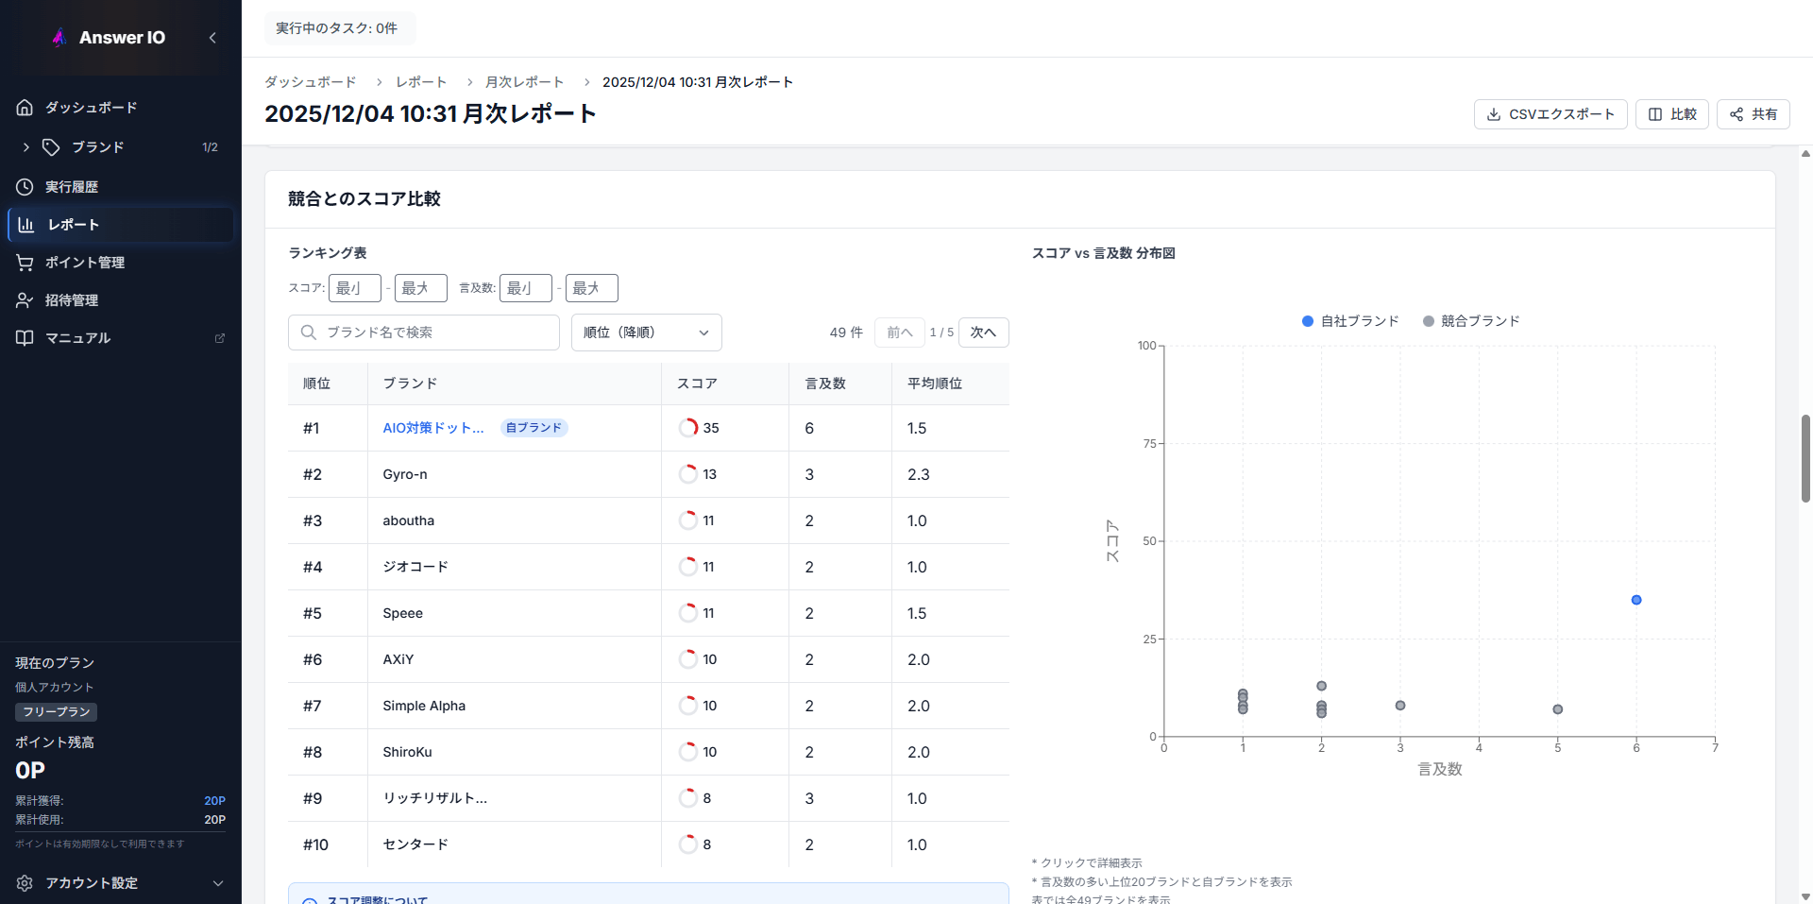The image size is (1813, 904).
Task: Click the CSVエクスポート button
Action: pyautogui.click(x=1550, y=114)
